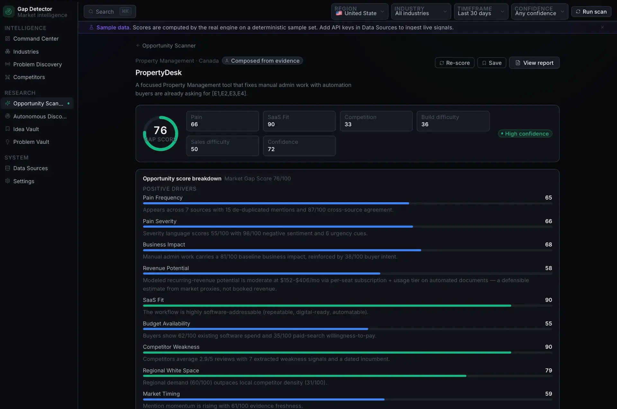Go to Industries page

point(37,51)
